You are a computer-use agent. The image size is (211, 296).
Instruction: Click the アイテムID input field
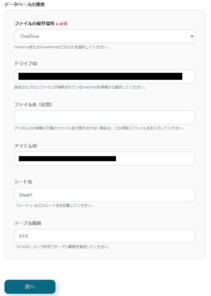(x=105, y=159)
